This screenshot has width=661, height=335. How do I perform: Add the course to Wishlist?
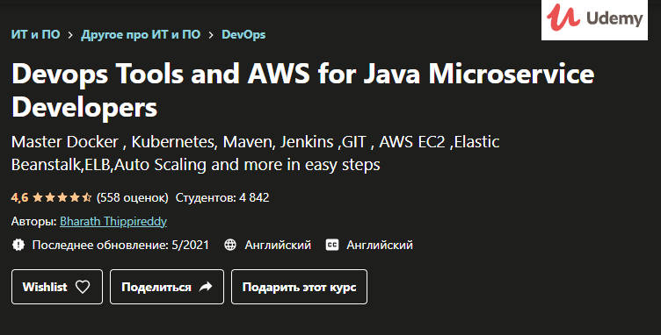(x=57, y=287)
